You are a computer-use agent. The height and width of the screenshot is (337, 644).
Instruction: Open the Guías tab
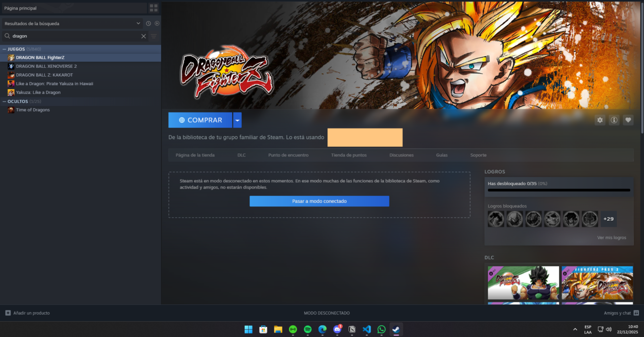pos(442,155)
